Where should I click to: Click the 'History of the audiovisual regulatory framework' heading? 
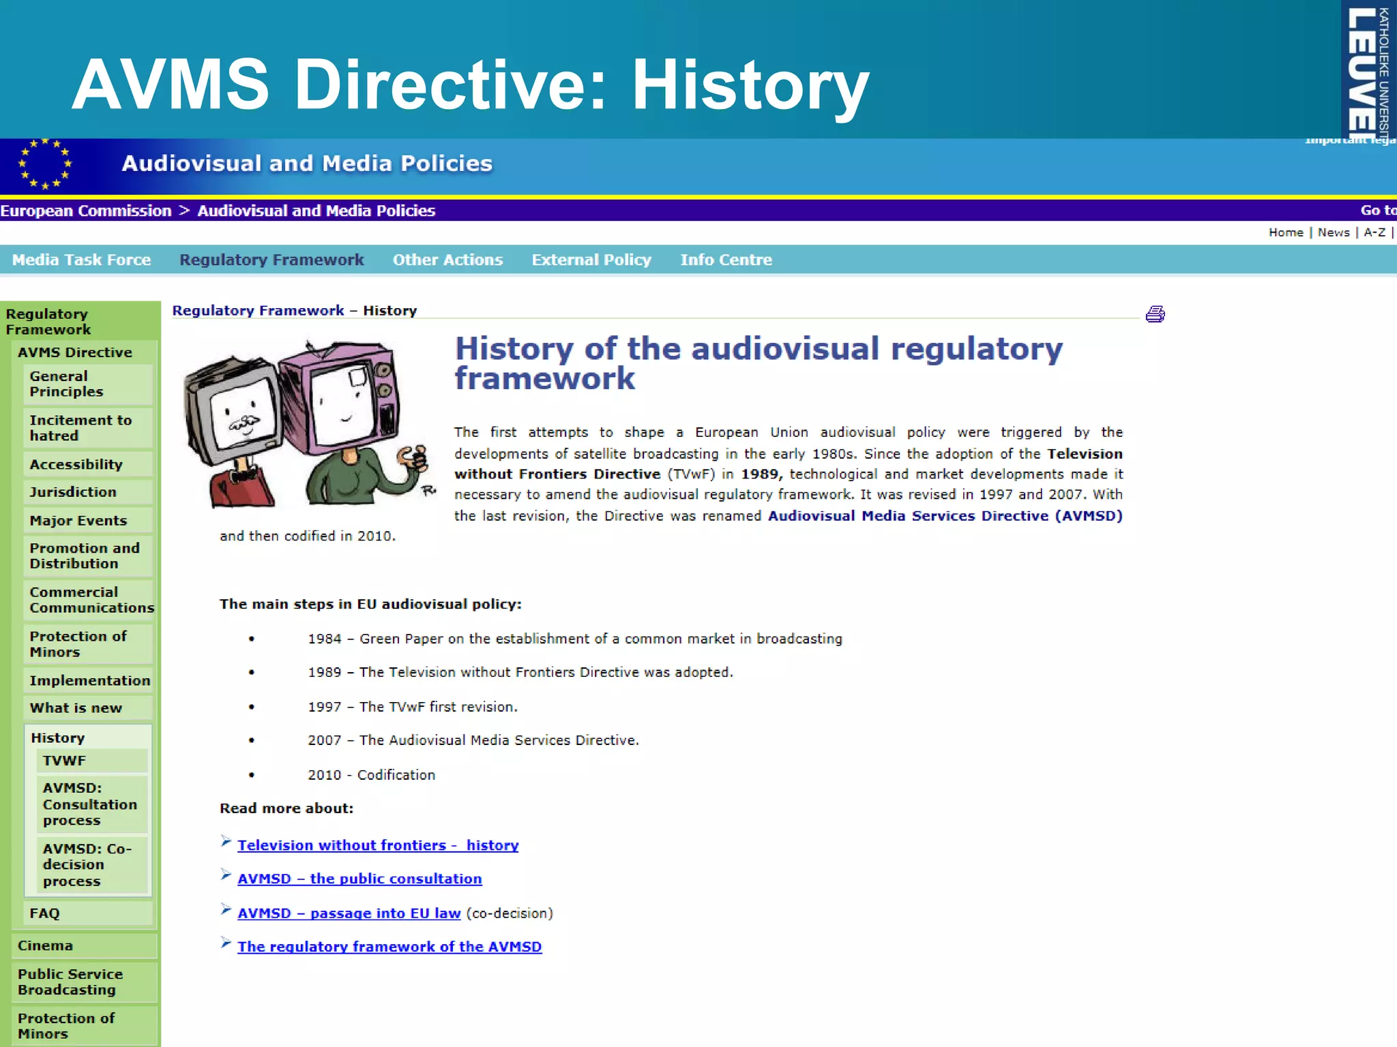coord(759,363)
